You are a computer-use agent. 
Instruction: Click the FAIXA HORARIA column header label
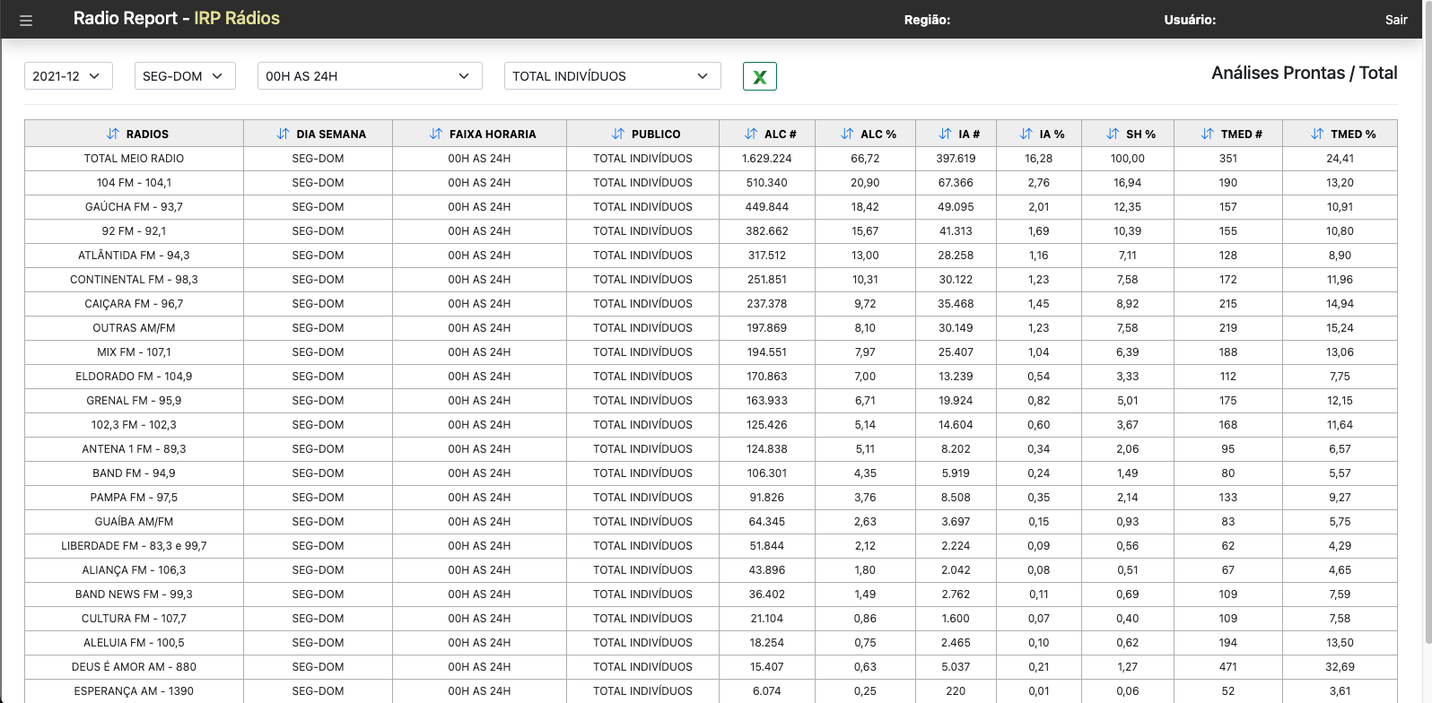[493, 134]
